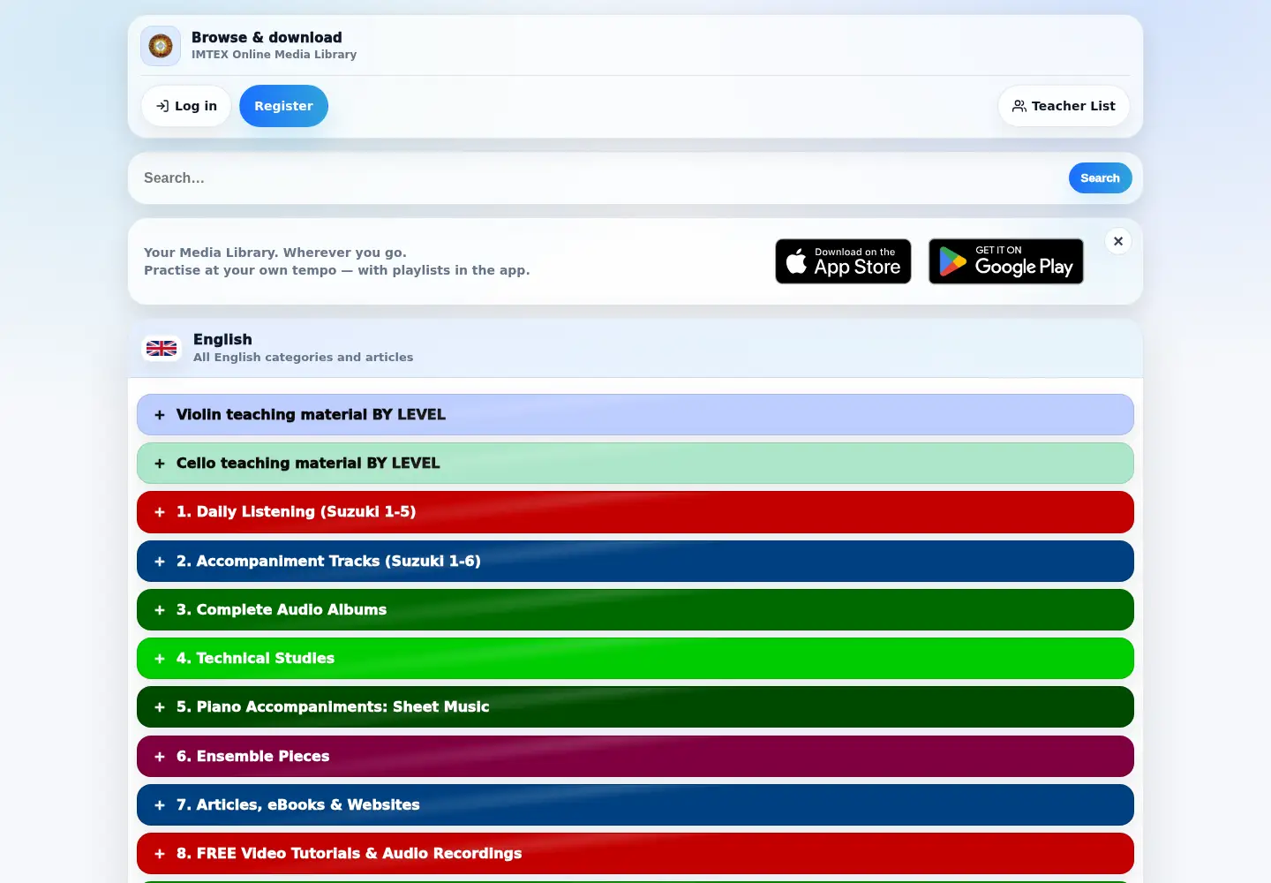Open the Google Play download badge

[x=1006, y=261]
